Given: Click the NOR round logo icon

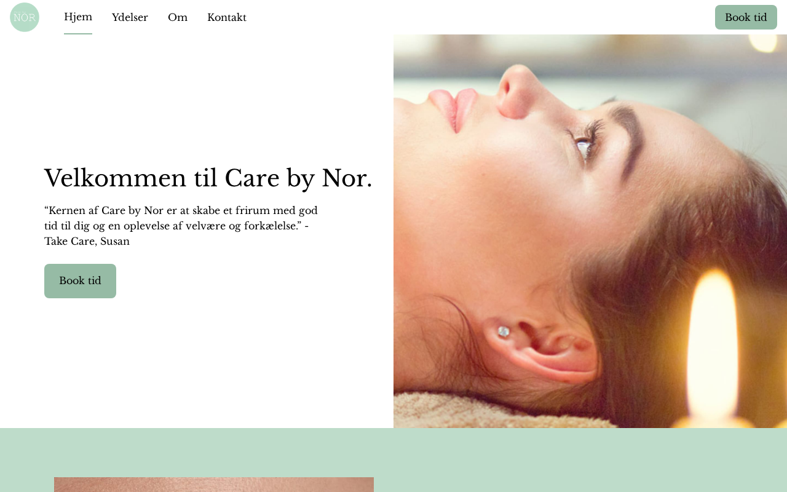Looking at the screenshot, I should 25,17.
